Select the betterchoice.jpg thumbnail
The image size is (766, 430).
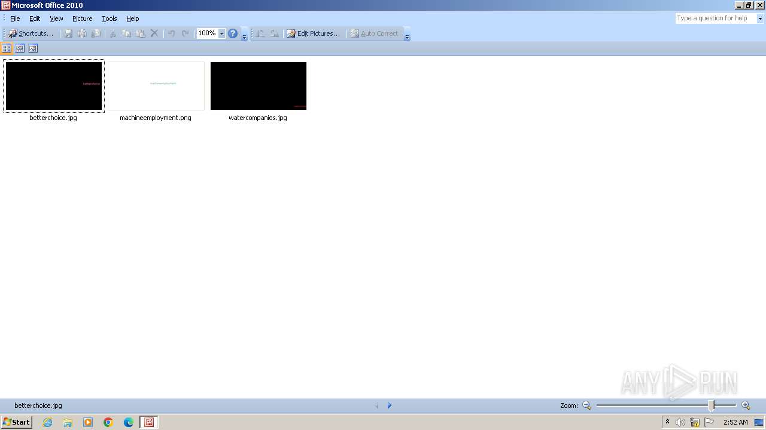(54, 86)
